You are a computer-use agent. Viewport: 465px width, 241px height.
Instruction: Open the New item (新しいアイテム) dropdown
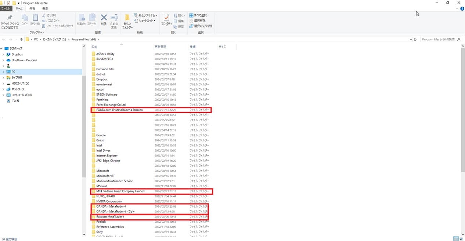(146, 15)
